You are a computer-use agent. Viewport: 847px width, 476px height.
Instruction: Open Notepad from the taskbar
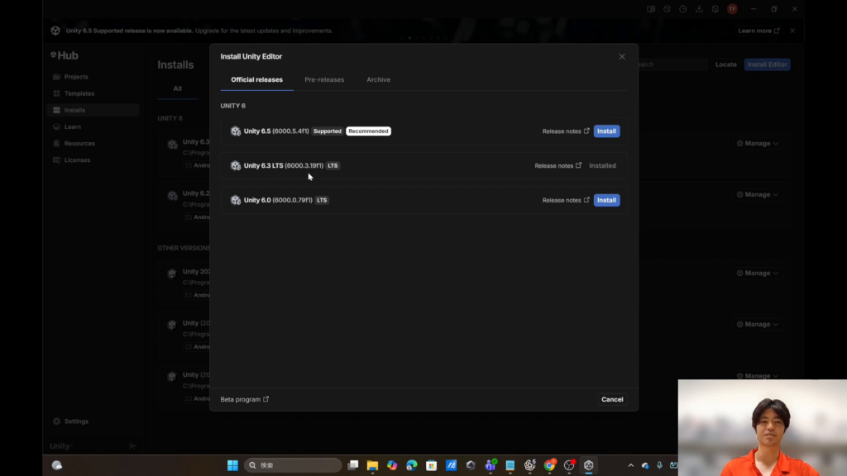[510, 465]
